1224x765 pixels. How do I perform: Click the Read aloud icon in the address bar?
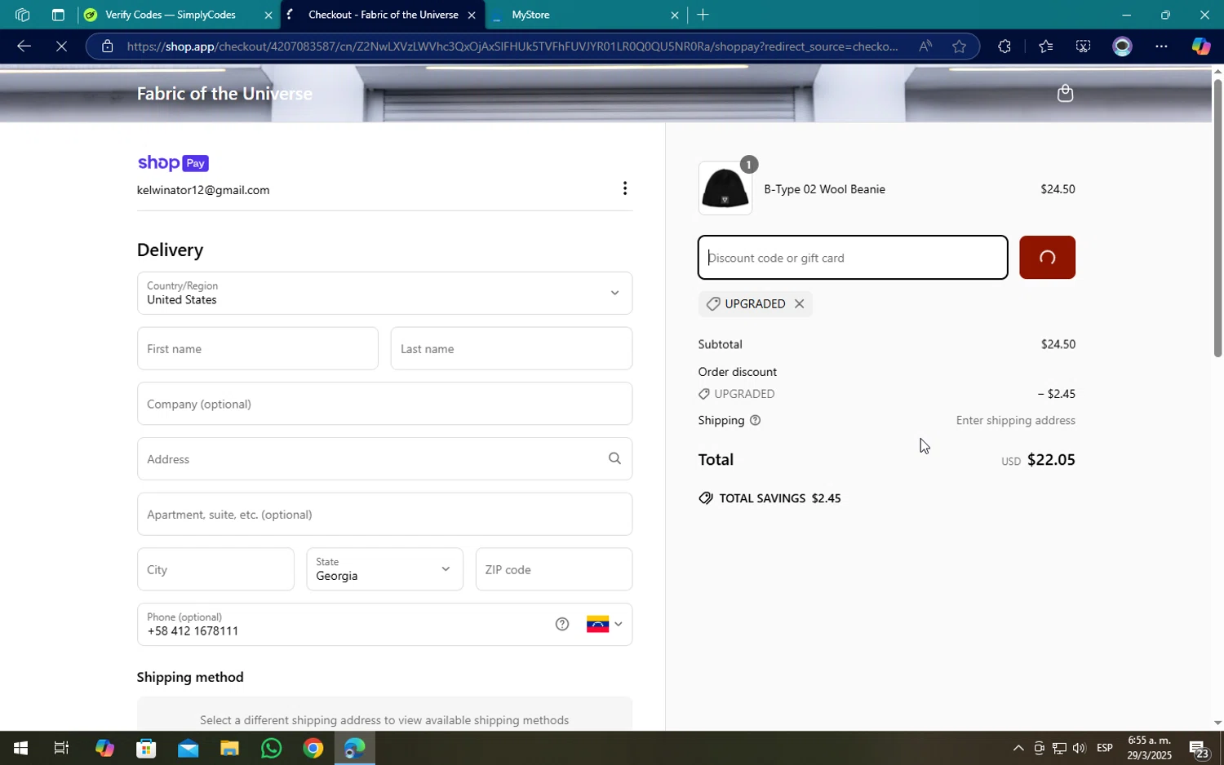(925, 46)
